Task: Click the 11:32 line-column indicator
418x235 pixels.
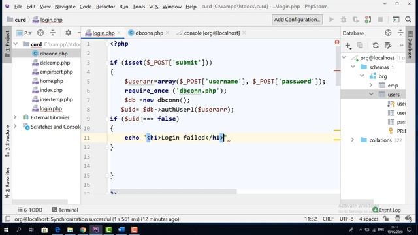Action: click(x=311, y=219)
